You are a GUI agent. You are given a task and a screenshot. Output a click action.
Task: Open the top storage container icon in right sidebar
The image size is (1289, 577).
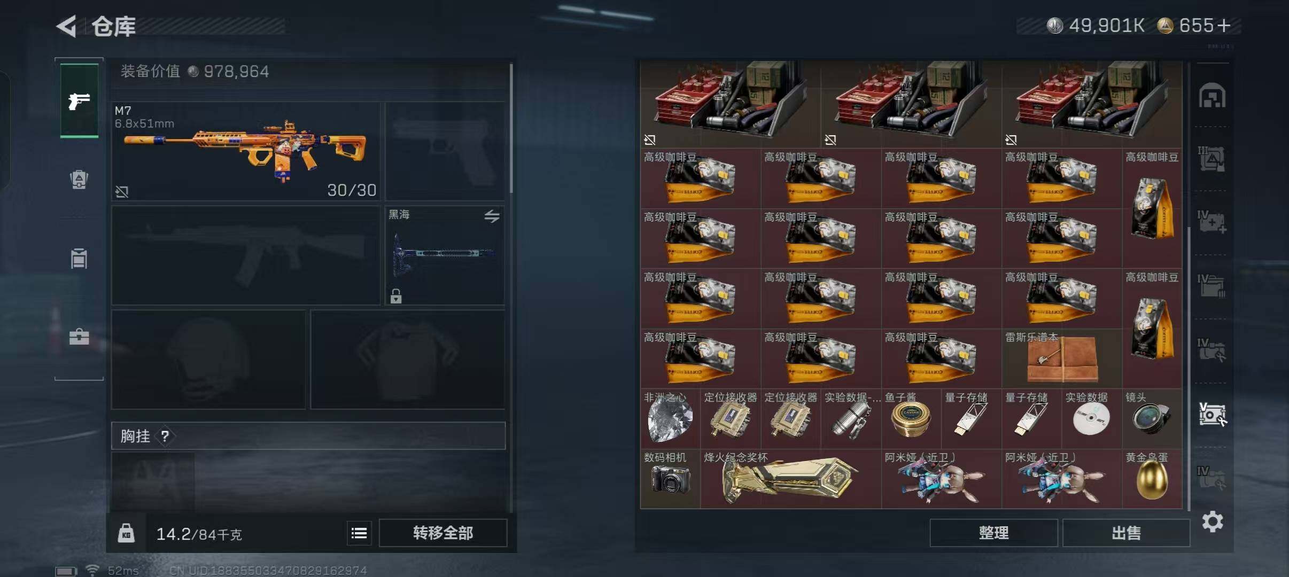tap(1212, 95)
